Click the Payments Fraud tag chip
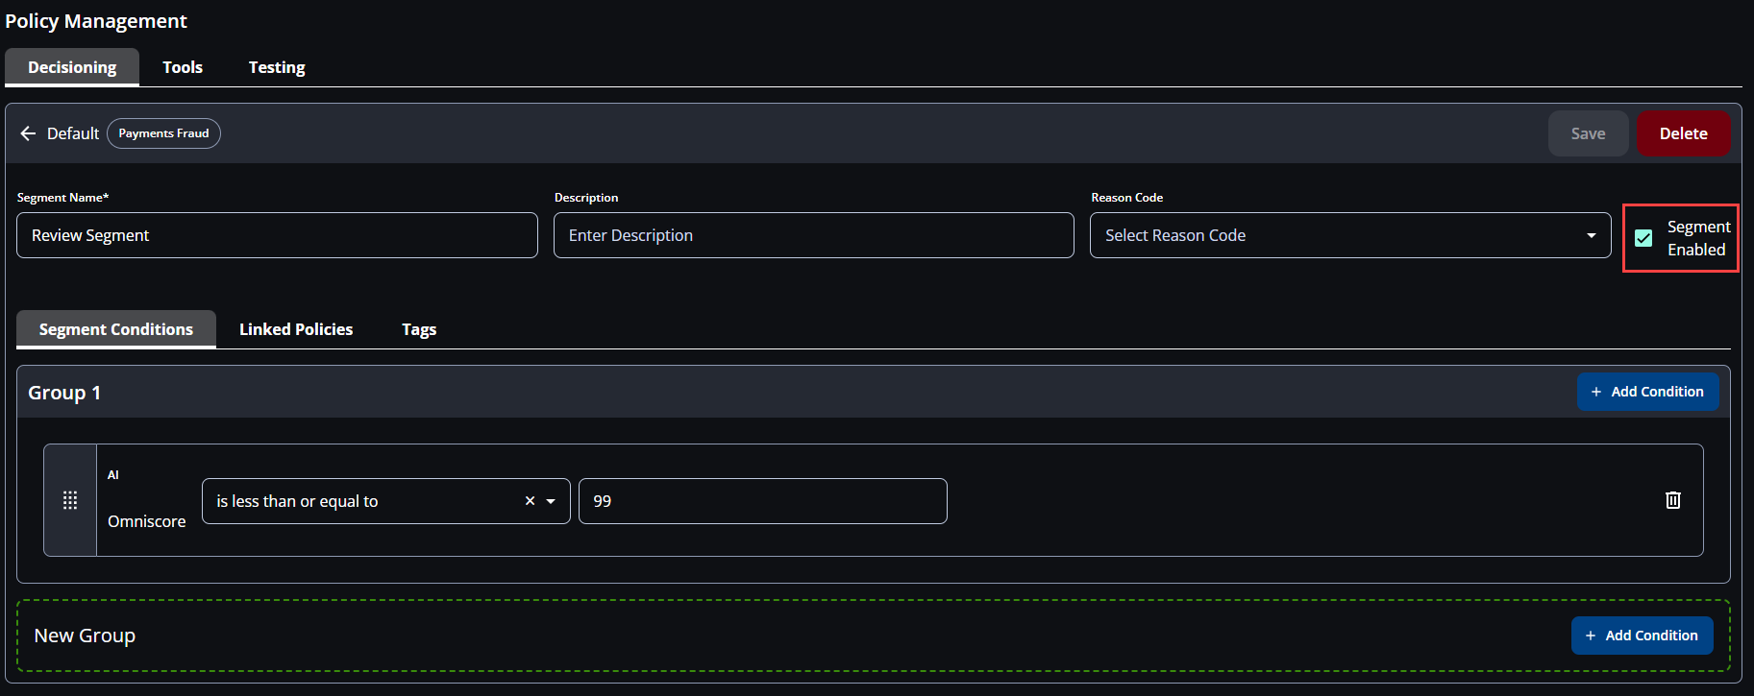Screen dimensions: 1754x696 [x=163, y=133]
